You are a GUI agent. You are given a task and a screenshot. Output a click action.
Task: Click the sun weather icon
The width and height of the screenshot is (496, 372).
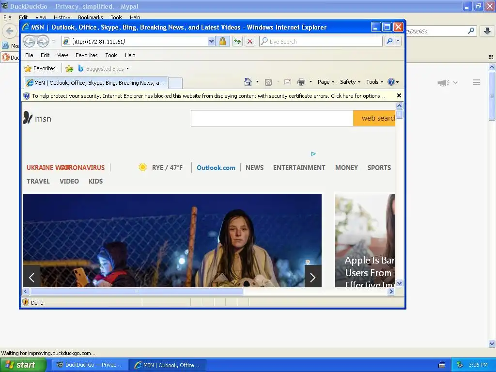click(x=143, y=167)
